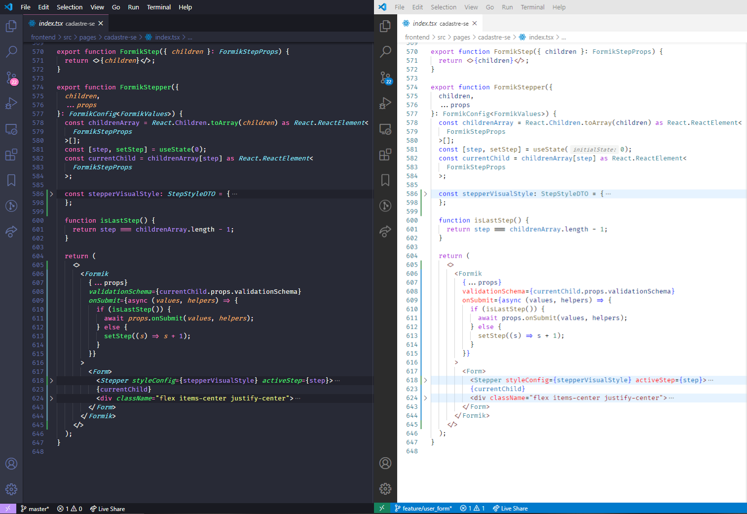The width and height of the screenshot is (747, 514).
Task: Expand folded line 586 in the dark editor
Action: [51, 194]
